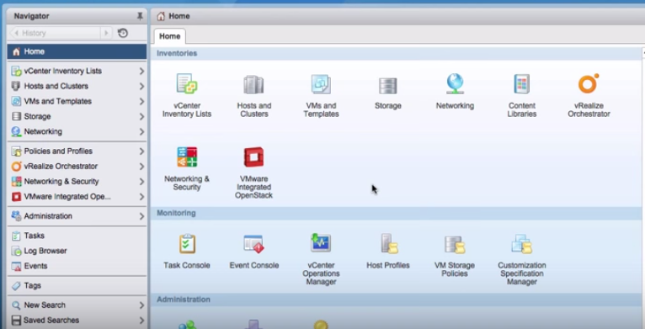The image size is (645, 329).
Task: Open vCenter Inventory Lists in Navigator
Action: (77, 71)
